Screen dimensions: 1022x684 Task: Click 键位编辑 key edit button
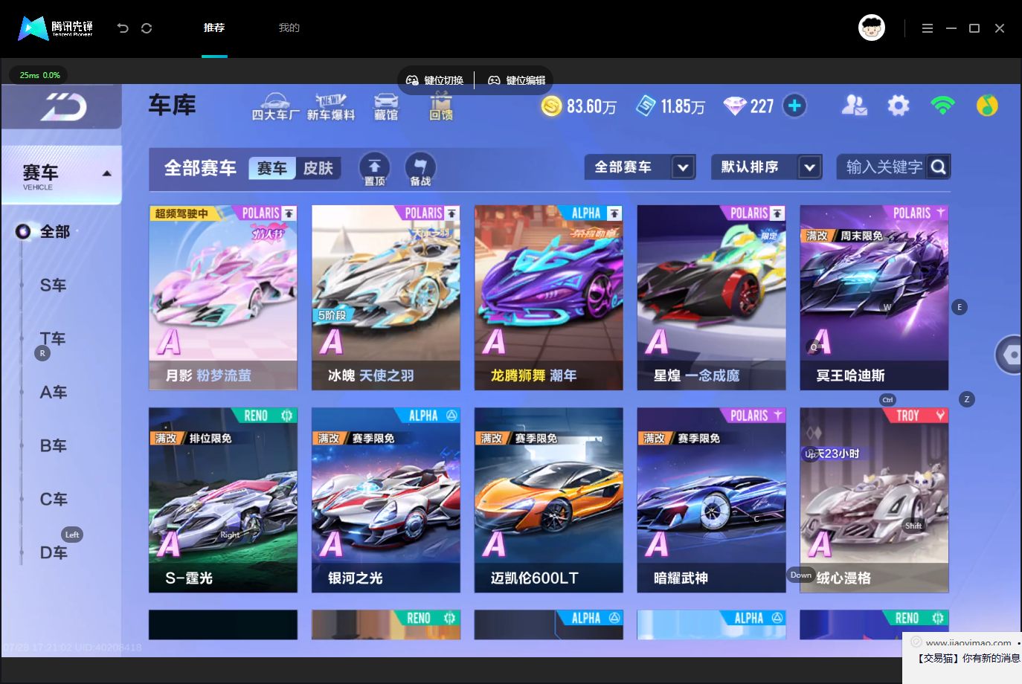(x=517, y=80)
